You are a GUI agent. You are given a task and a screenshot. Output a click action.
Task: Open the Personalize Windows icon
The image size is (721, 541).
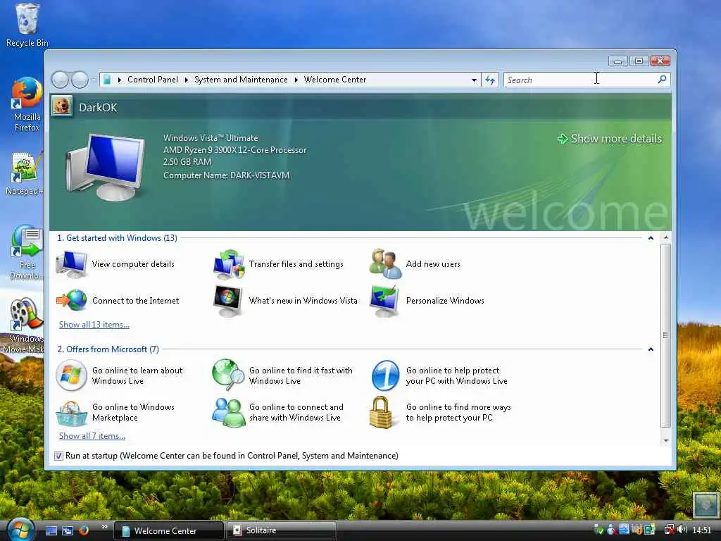[x=384, y=300]
